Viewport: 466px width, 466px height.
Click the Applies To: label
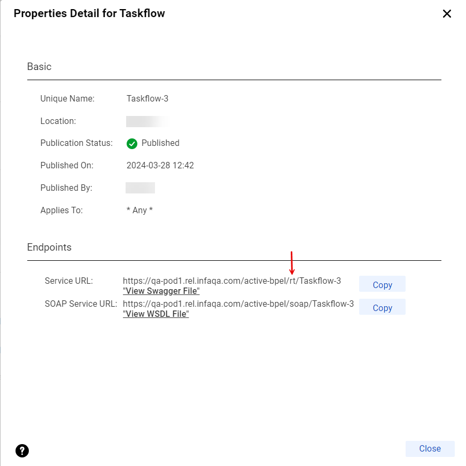(61, 210)
